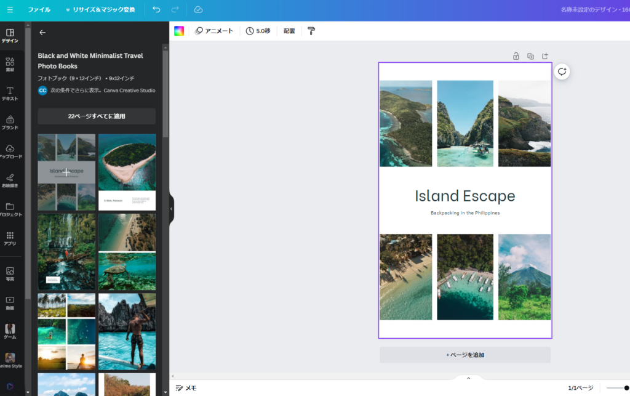Click the アニメート animate button

pos(214,31)
